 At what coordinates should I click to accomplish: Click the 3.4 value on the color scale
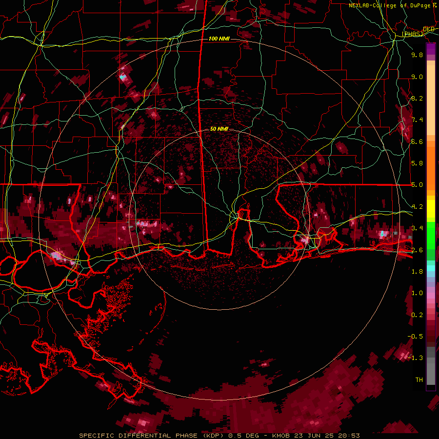(417, 228)
